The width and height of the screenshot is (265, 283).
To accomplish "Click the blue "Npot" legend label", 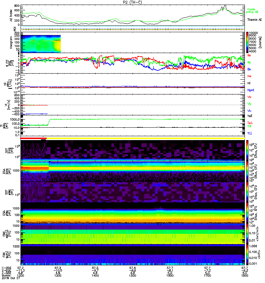I will pyautogui.click(x=251, y=90).
